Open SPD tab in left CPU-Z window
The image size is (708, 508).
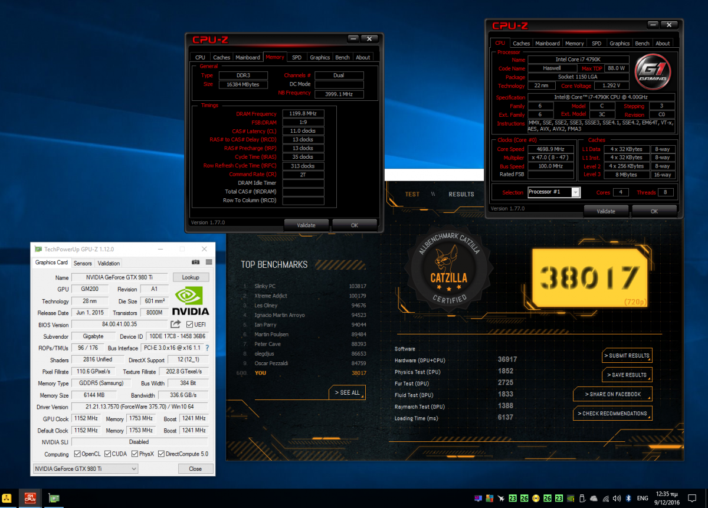pos(297,57)
